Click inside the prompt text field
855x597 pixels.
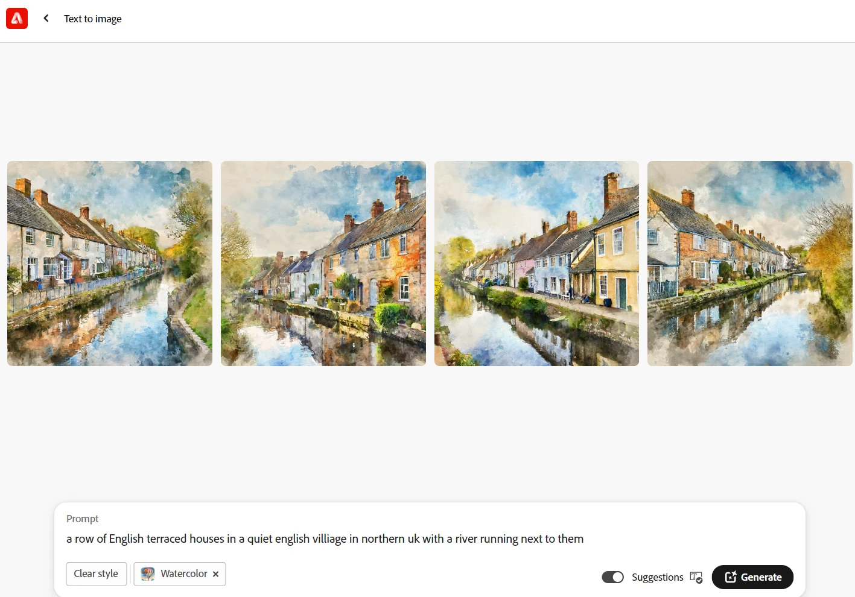430,539
